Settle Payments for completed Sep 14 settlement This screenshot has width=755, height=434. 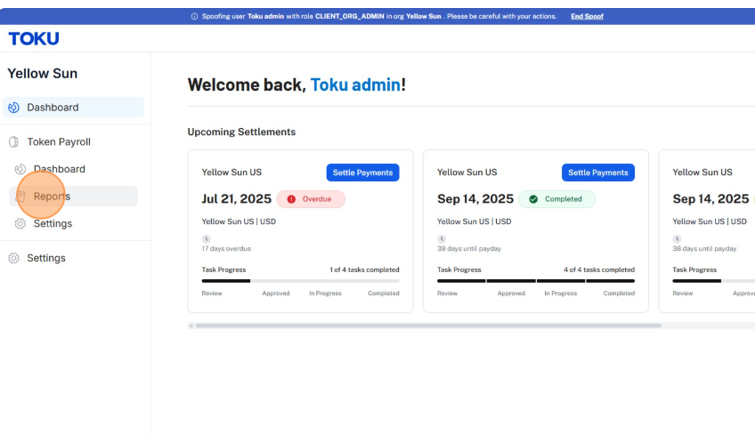coord(598,173)
